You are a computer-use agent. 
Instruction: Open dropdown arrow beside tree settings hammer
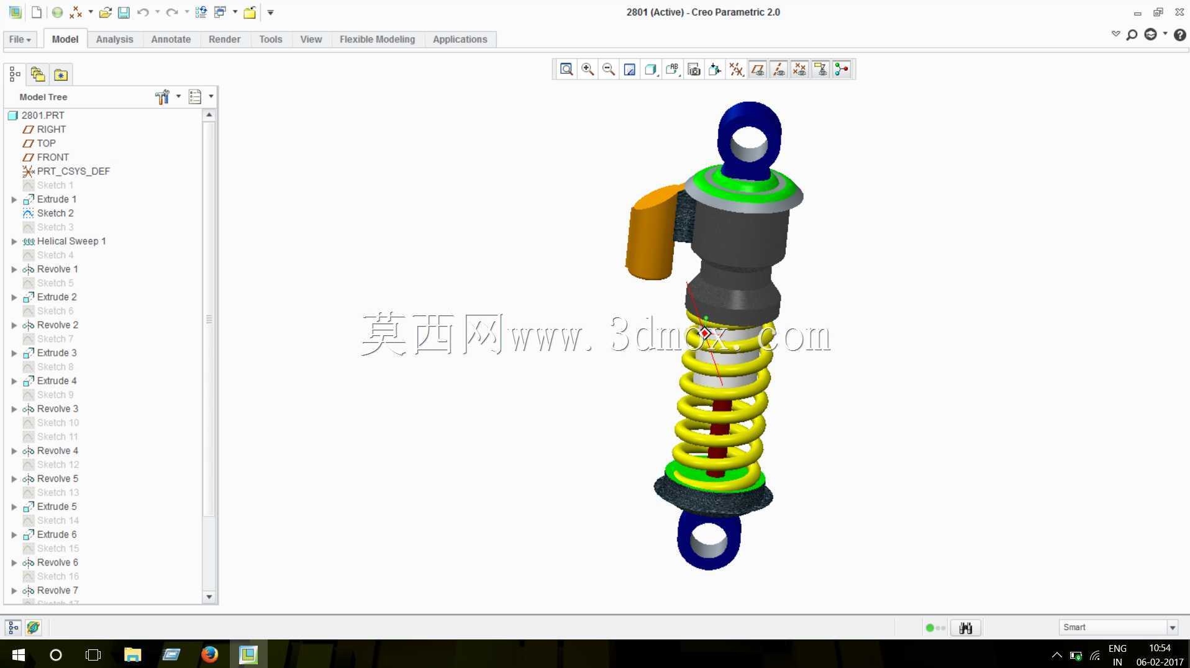(x=178, y=96)
